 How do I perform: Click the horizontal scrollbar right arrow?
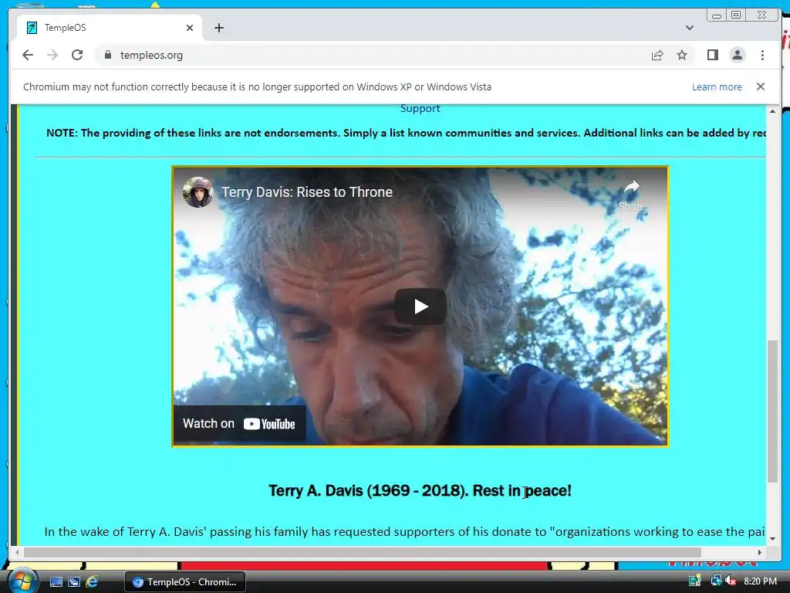tap(760, 552)
